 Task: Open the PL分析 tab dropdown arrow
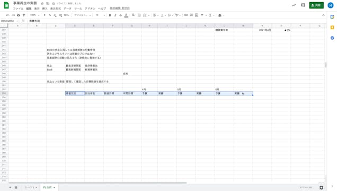tap(54, 188)
